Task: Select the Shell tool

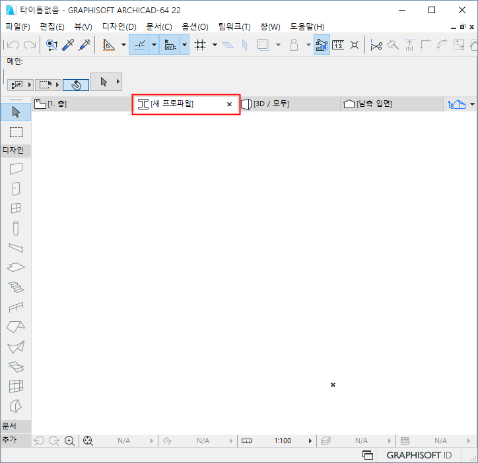Action: tap(16, 347)
